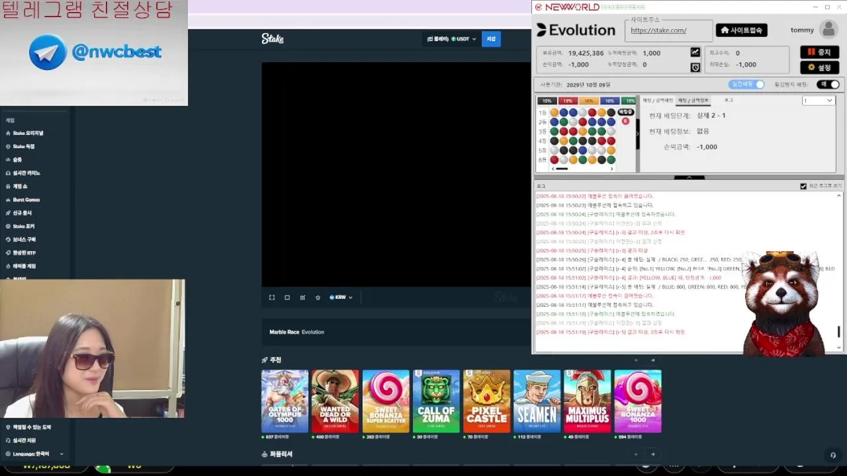The image size is (847, 476).
Task: Collapse panel with the up chevron handle
Action: point(689,177)
